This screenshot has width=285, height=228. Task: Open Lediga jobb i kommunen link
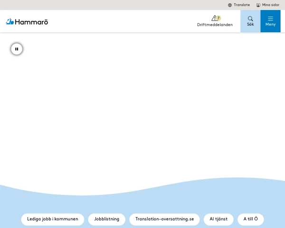53,219
